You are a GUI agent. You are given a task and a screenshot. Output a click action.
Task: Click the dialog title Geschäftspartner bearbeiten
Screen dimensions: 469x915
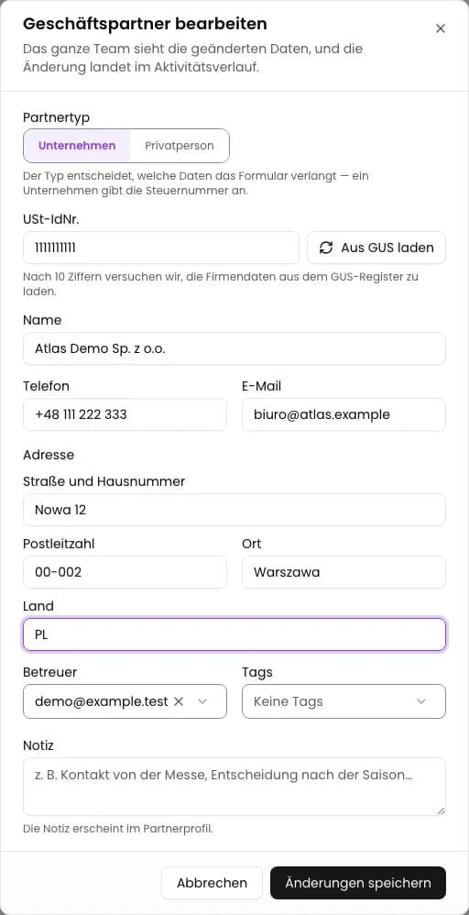click(x=145, y=24)
